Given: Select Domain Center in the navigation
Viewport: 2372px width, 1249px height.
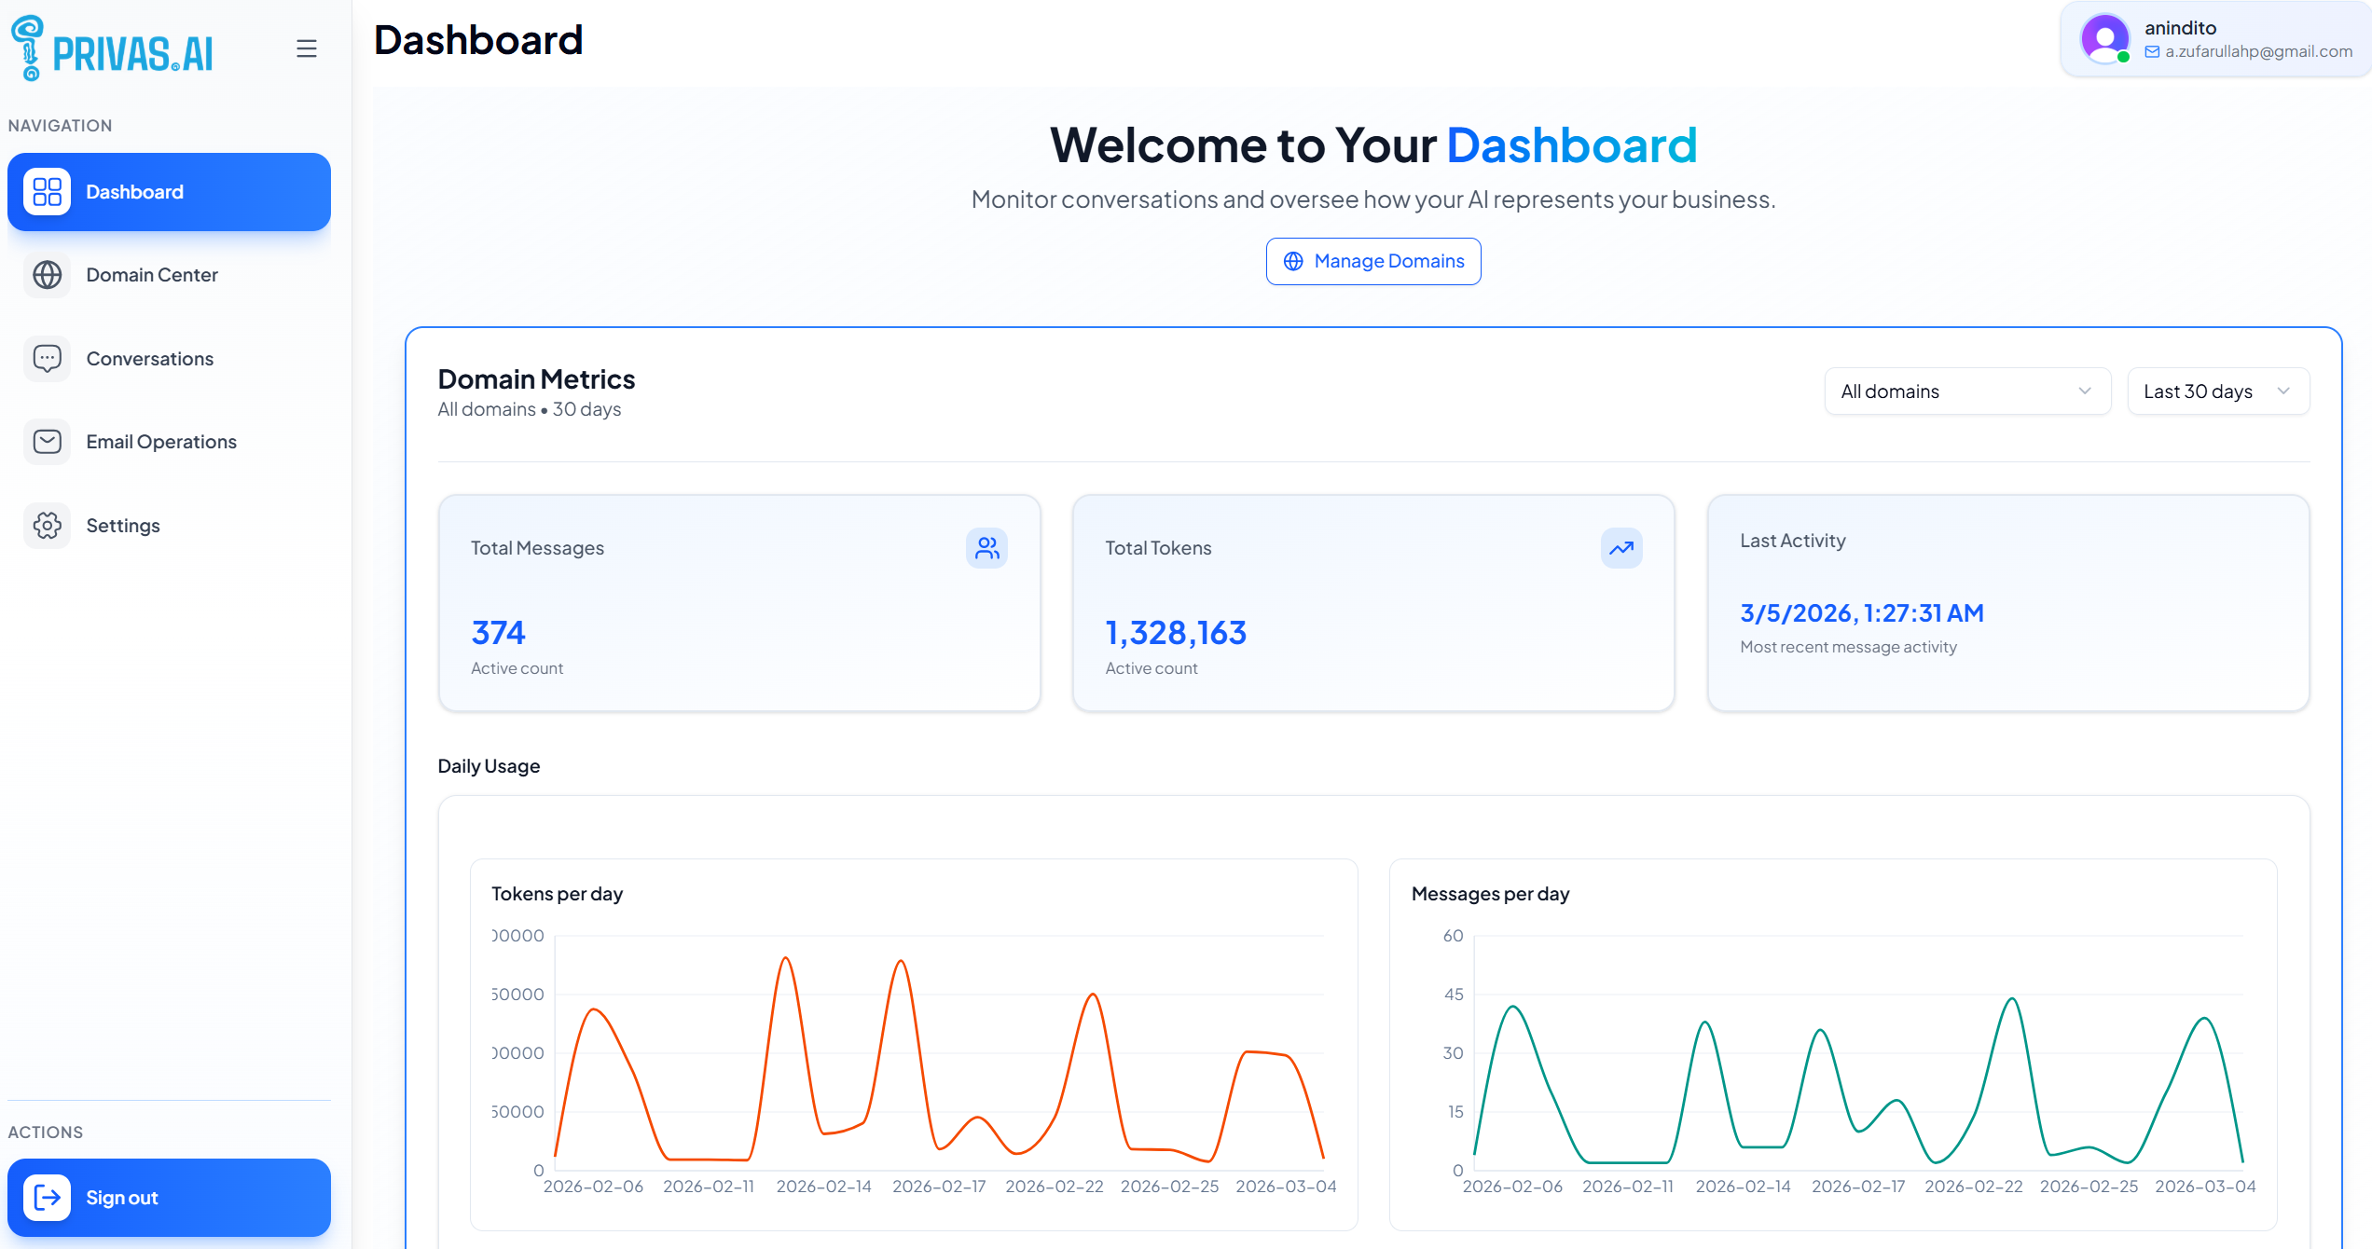Looking at the screenshot, I should (x=151, y=275).
